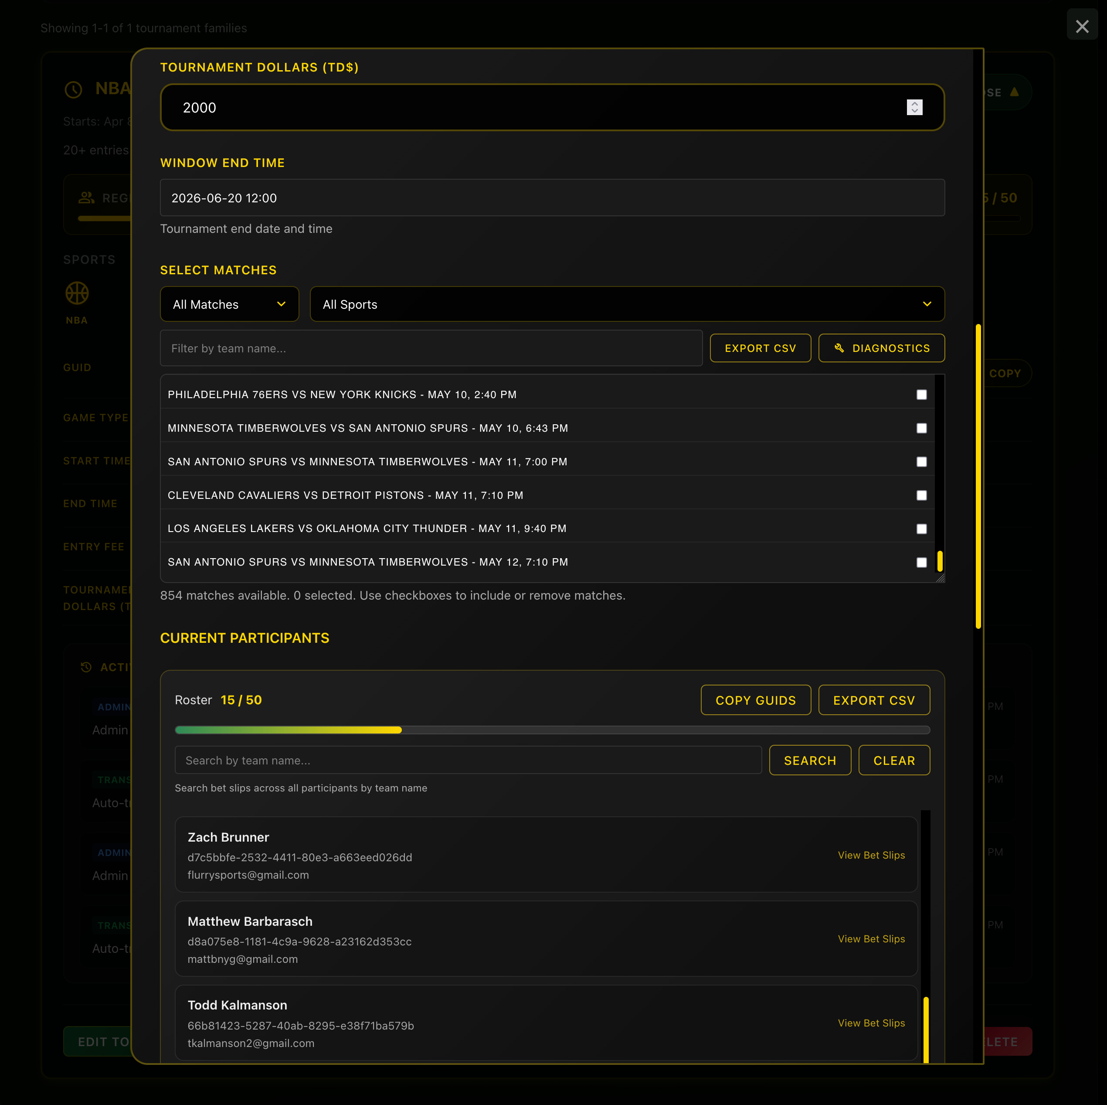Click the NBA basketball icon in background page
Viewport: 1107px width, 1105px height.
(77, 293)
